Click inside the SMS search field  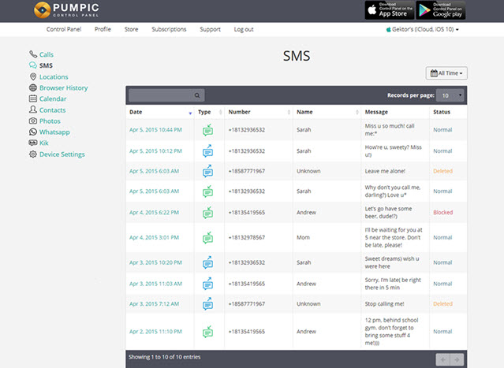160,95
